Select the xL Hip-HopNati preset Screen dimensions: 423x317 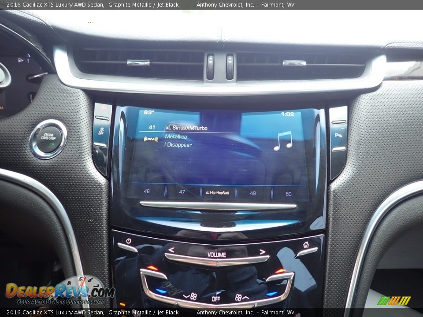click(217, 193)
